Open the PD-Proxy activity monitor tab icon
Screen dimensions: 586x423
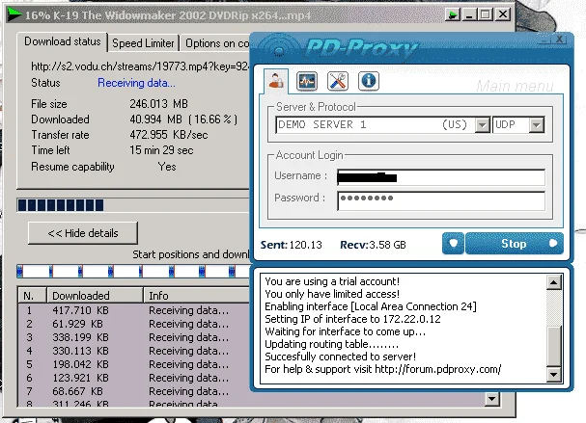[x=307, y=81]
